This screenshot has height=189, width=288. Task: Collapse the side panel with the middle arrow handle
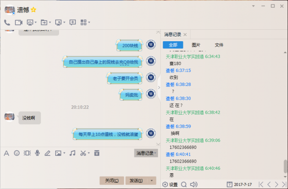[159, 87]
